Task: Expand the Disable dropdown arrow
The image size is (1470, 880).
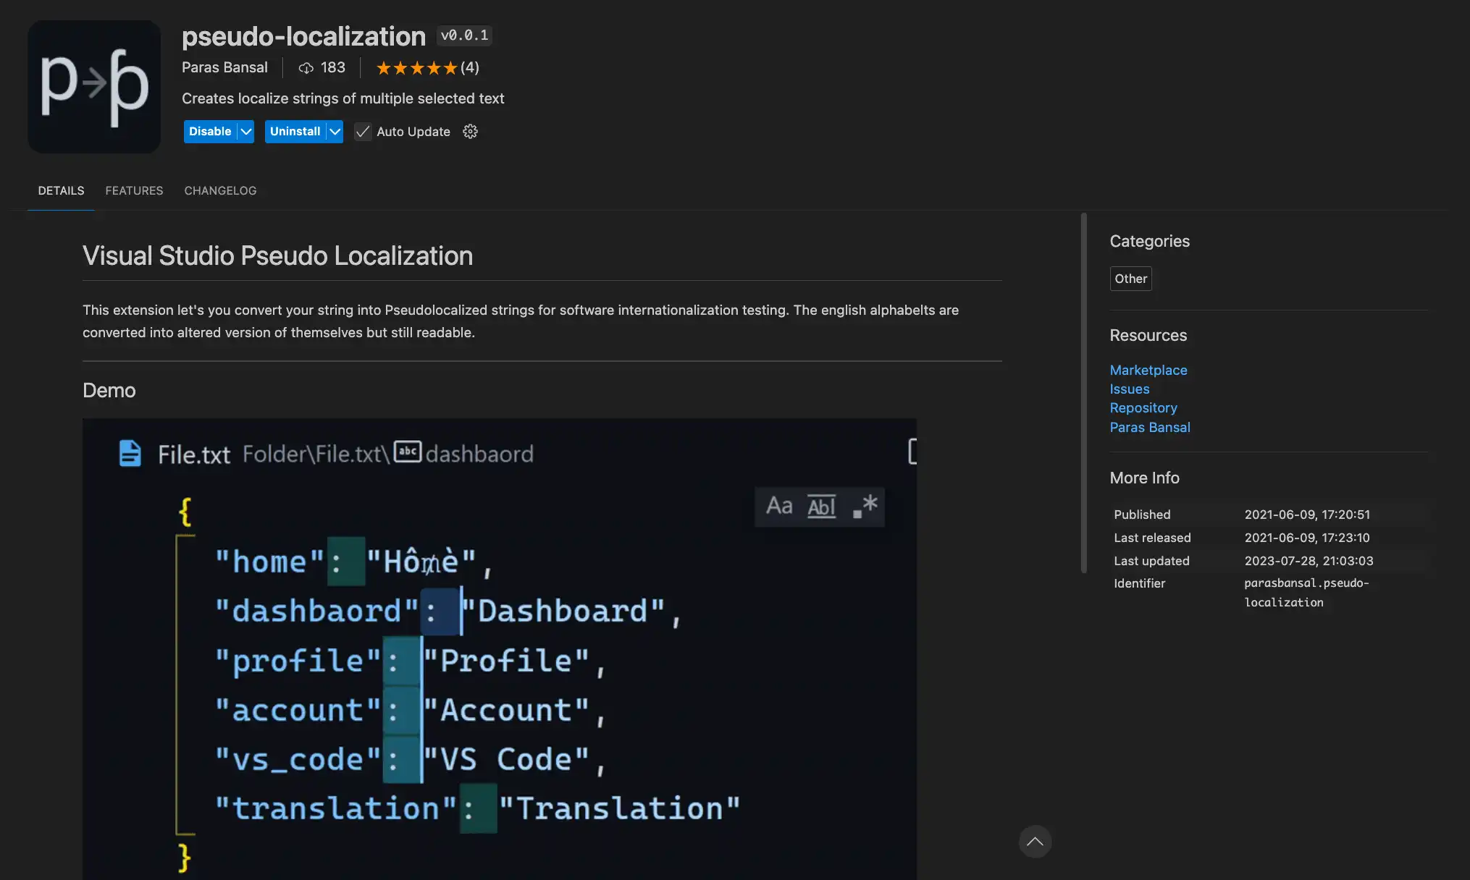Action: 246,132
